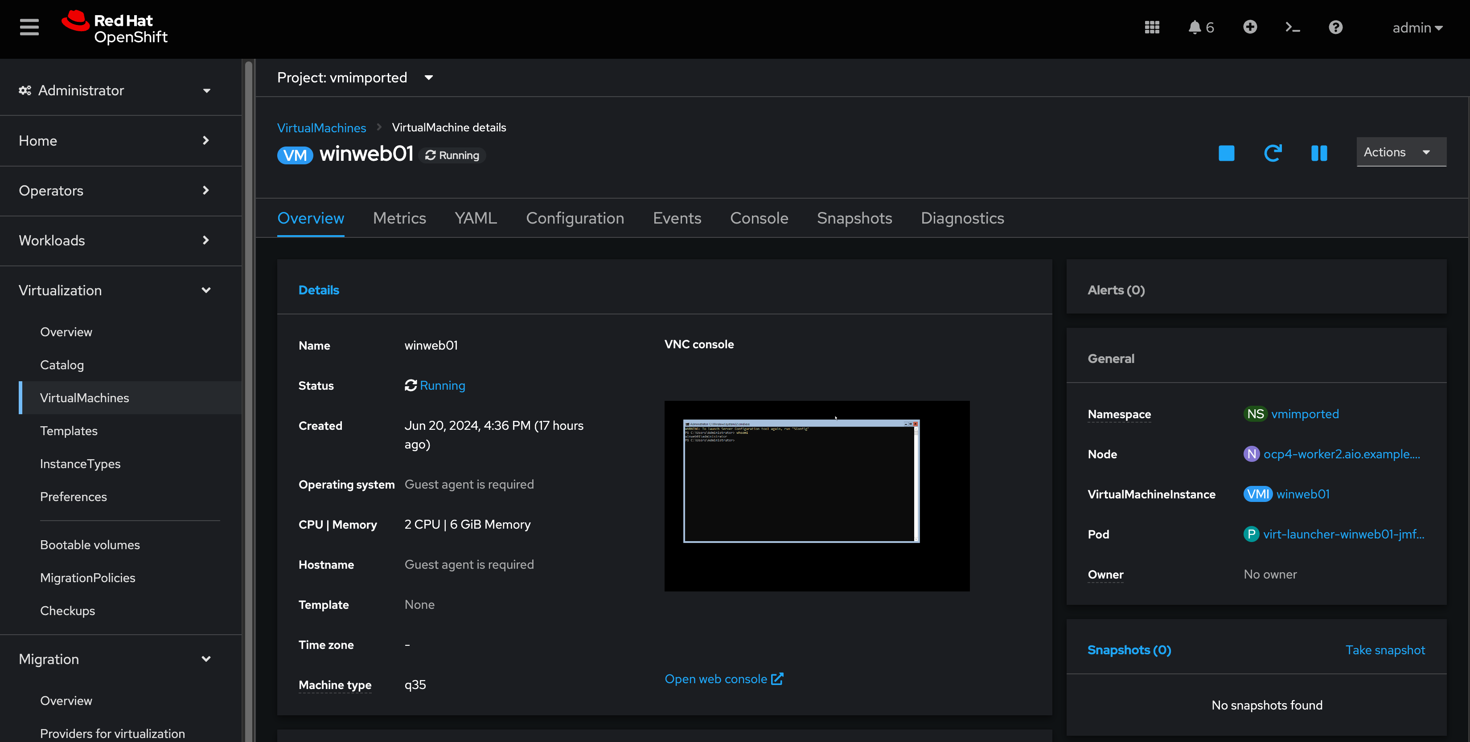Click Take snapshot
The width and height of the screenshot is (1470, 742).
coord(1386,650)
